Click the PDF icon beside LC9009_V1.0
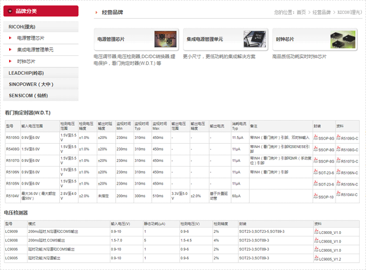Viewport: 366px width, 270px height. pos(316,232)
